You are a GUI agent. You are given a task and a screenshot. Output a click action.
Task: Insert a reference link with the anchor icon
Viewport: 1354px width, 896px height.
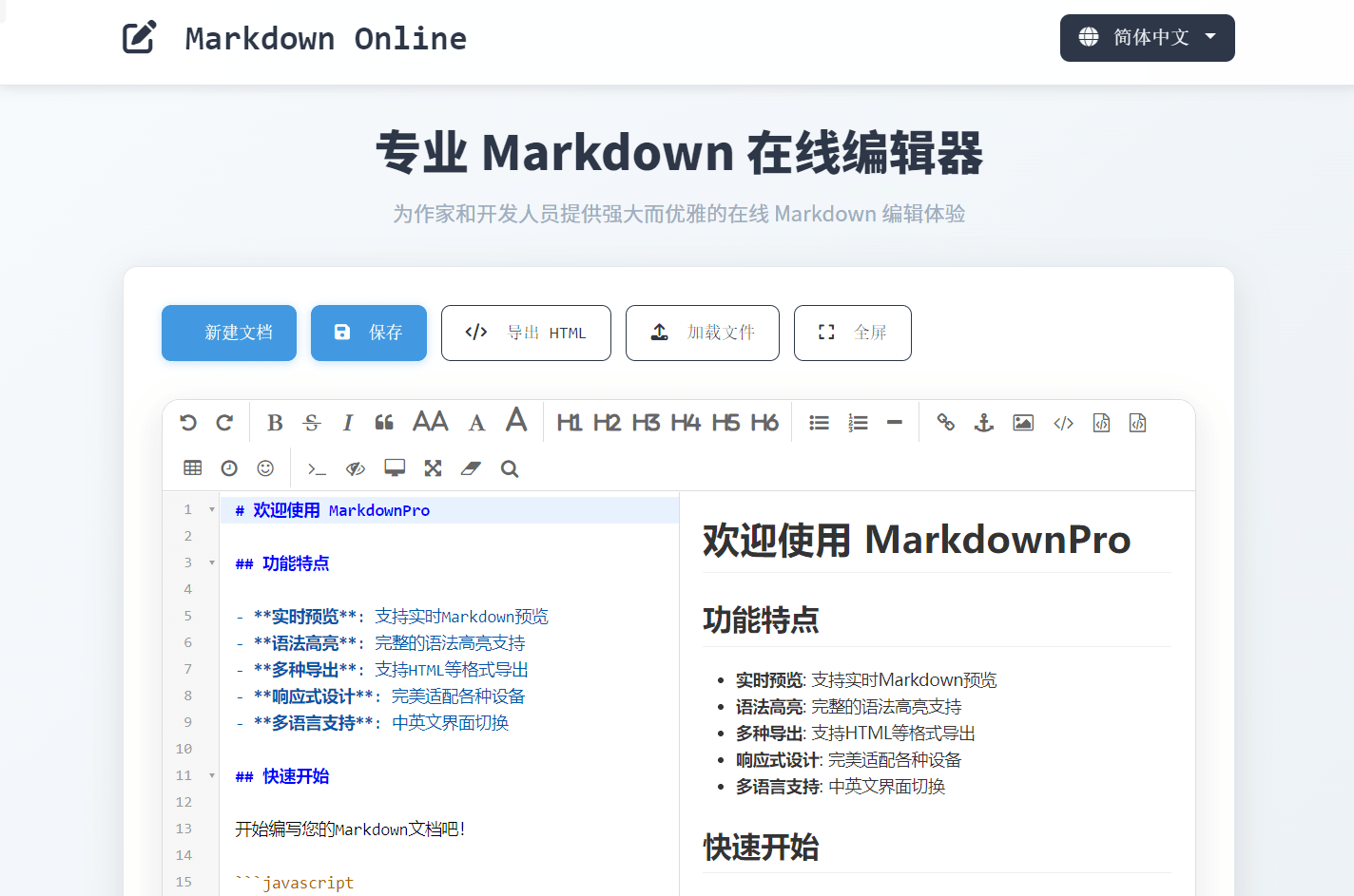click(x=984, y=423)
